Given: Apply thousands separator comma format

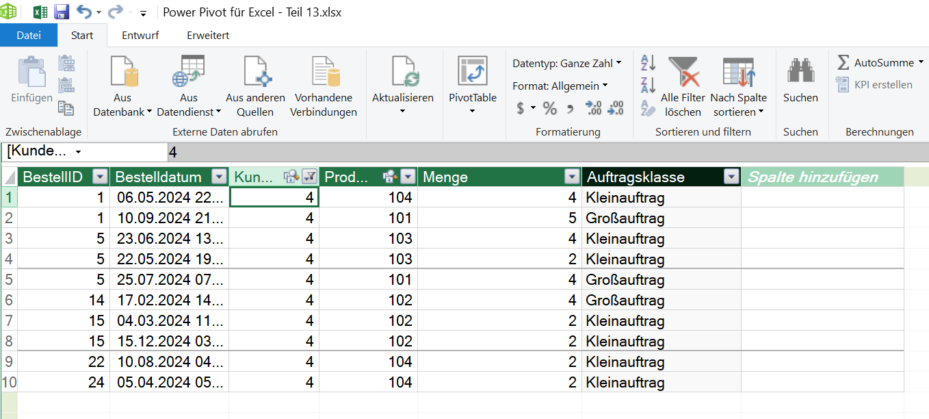Looking at the screenshot, I should pos(570,107).
